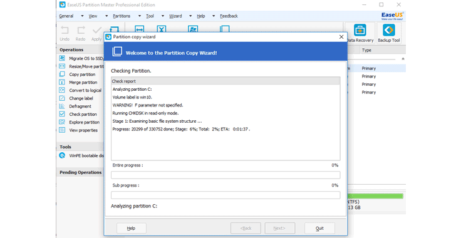
Task: Open Explore partition item
Action: (x=80, y=122)
